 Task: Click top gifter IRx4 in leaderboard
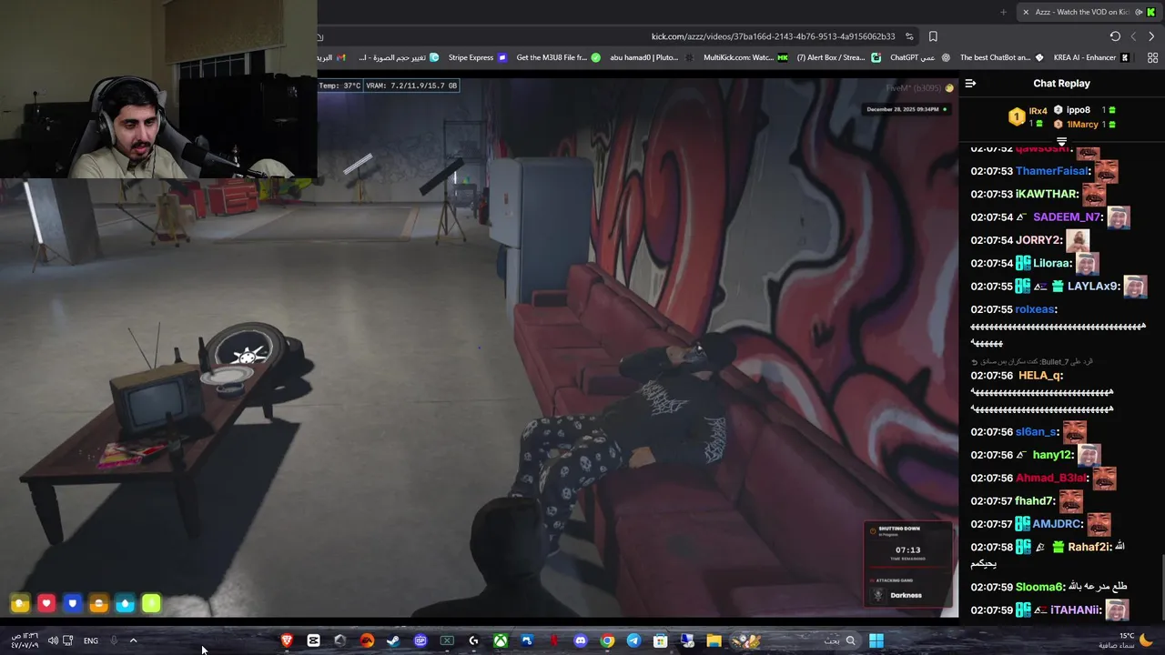point(1038,110)
